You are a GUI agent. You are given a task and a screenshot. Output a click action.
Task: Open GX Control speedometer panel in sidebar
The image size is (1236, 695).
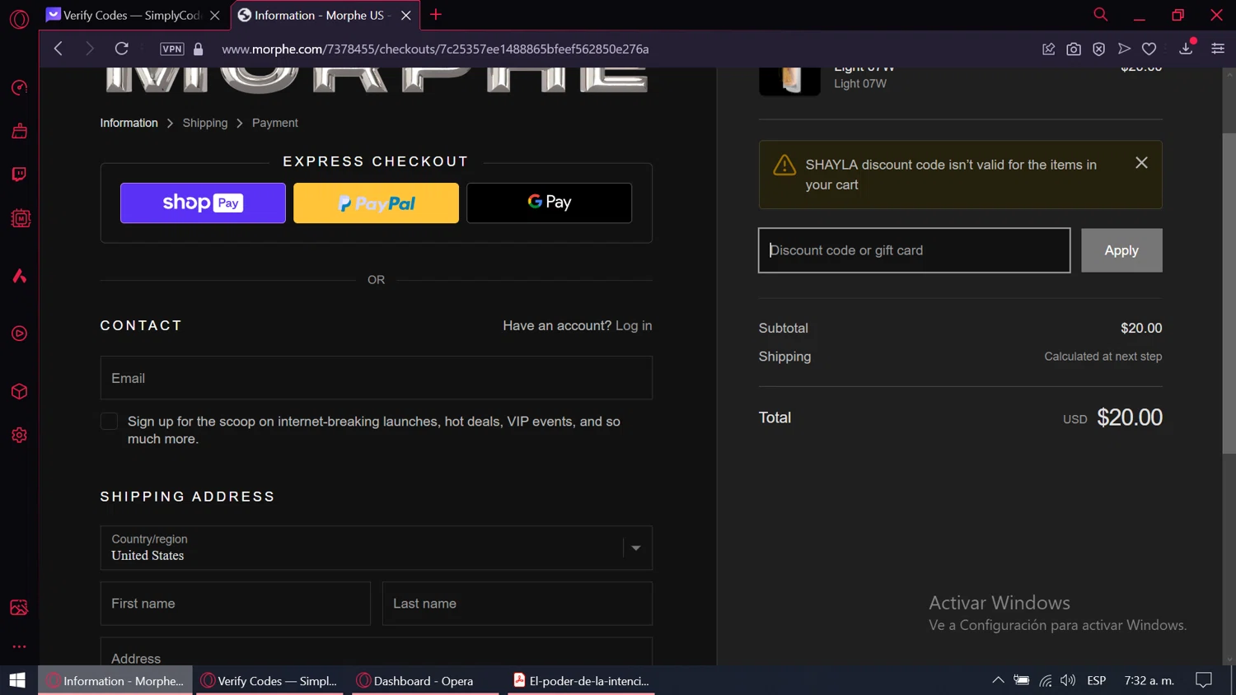point(19,87)
